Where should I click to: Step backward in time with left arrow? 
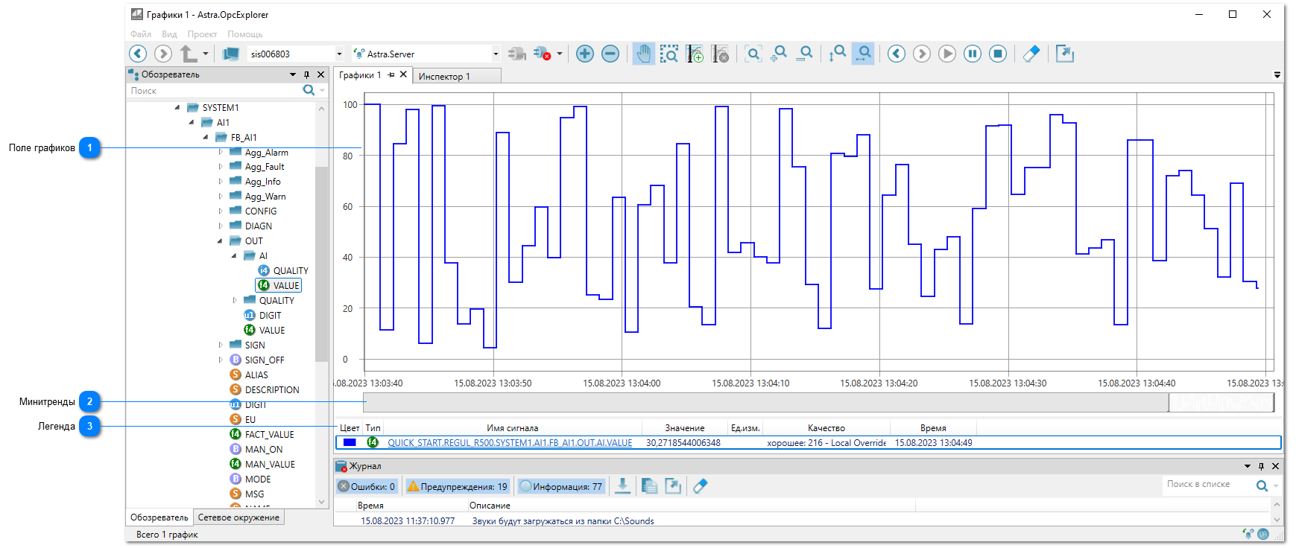tap(897, 54)
